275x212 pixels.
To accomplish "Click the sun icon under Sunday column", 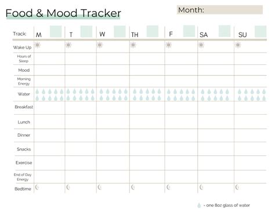I will pyautogui.click(x=238, y=45).
